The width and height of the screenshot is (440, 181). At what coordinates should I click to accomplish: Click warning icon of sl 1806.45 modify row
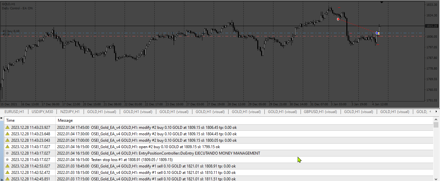pos(7,127)
